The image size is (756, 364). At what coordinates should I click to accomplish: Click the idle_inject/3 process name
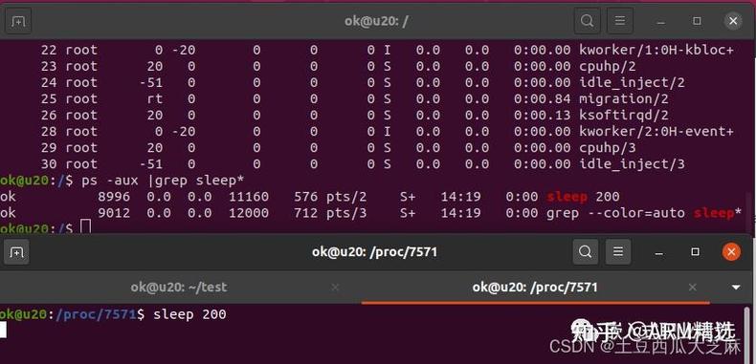click(633, 164)
